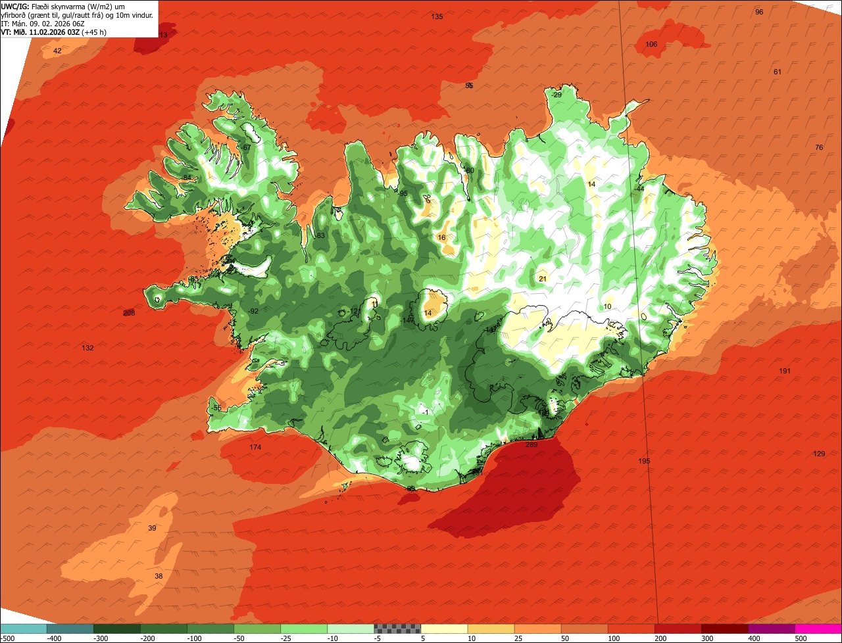Click the map value '195' in the southeast sea
The height and width of the screenshot is (643, 842).
click(x=644, y=461)
